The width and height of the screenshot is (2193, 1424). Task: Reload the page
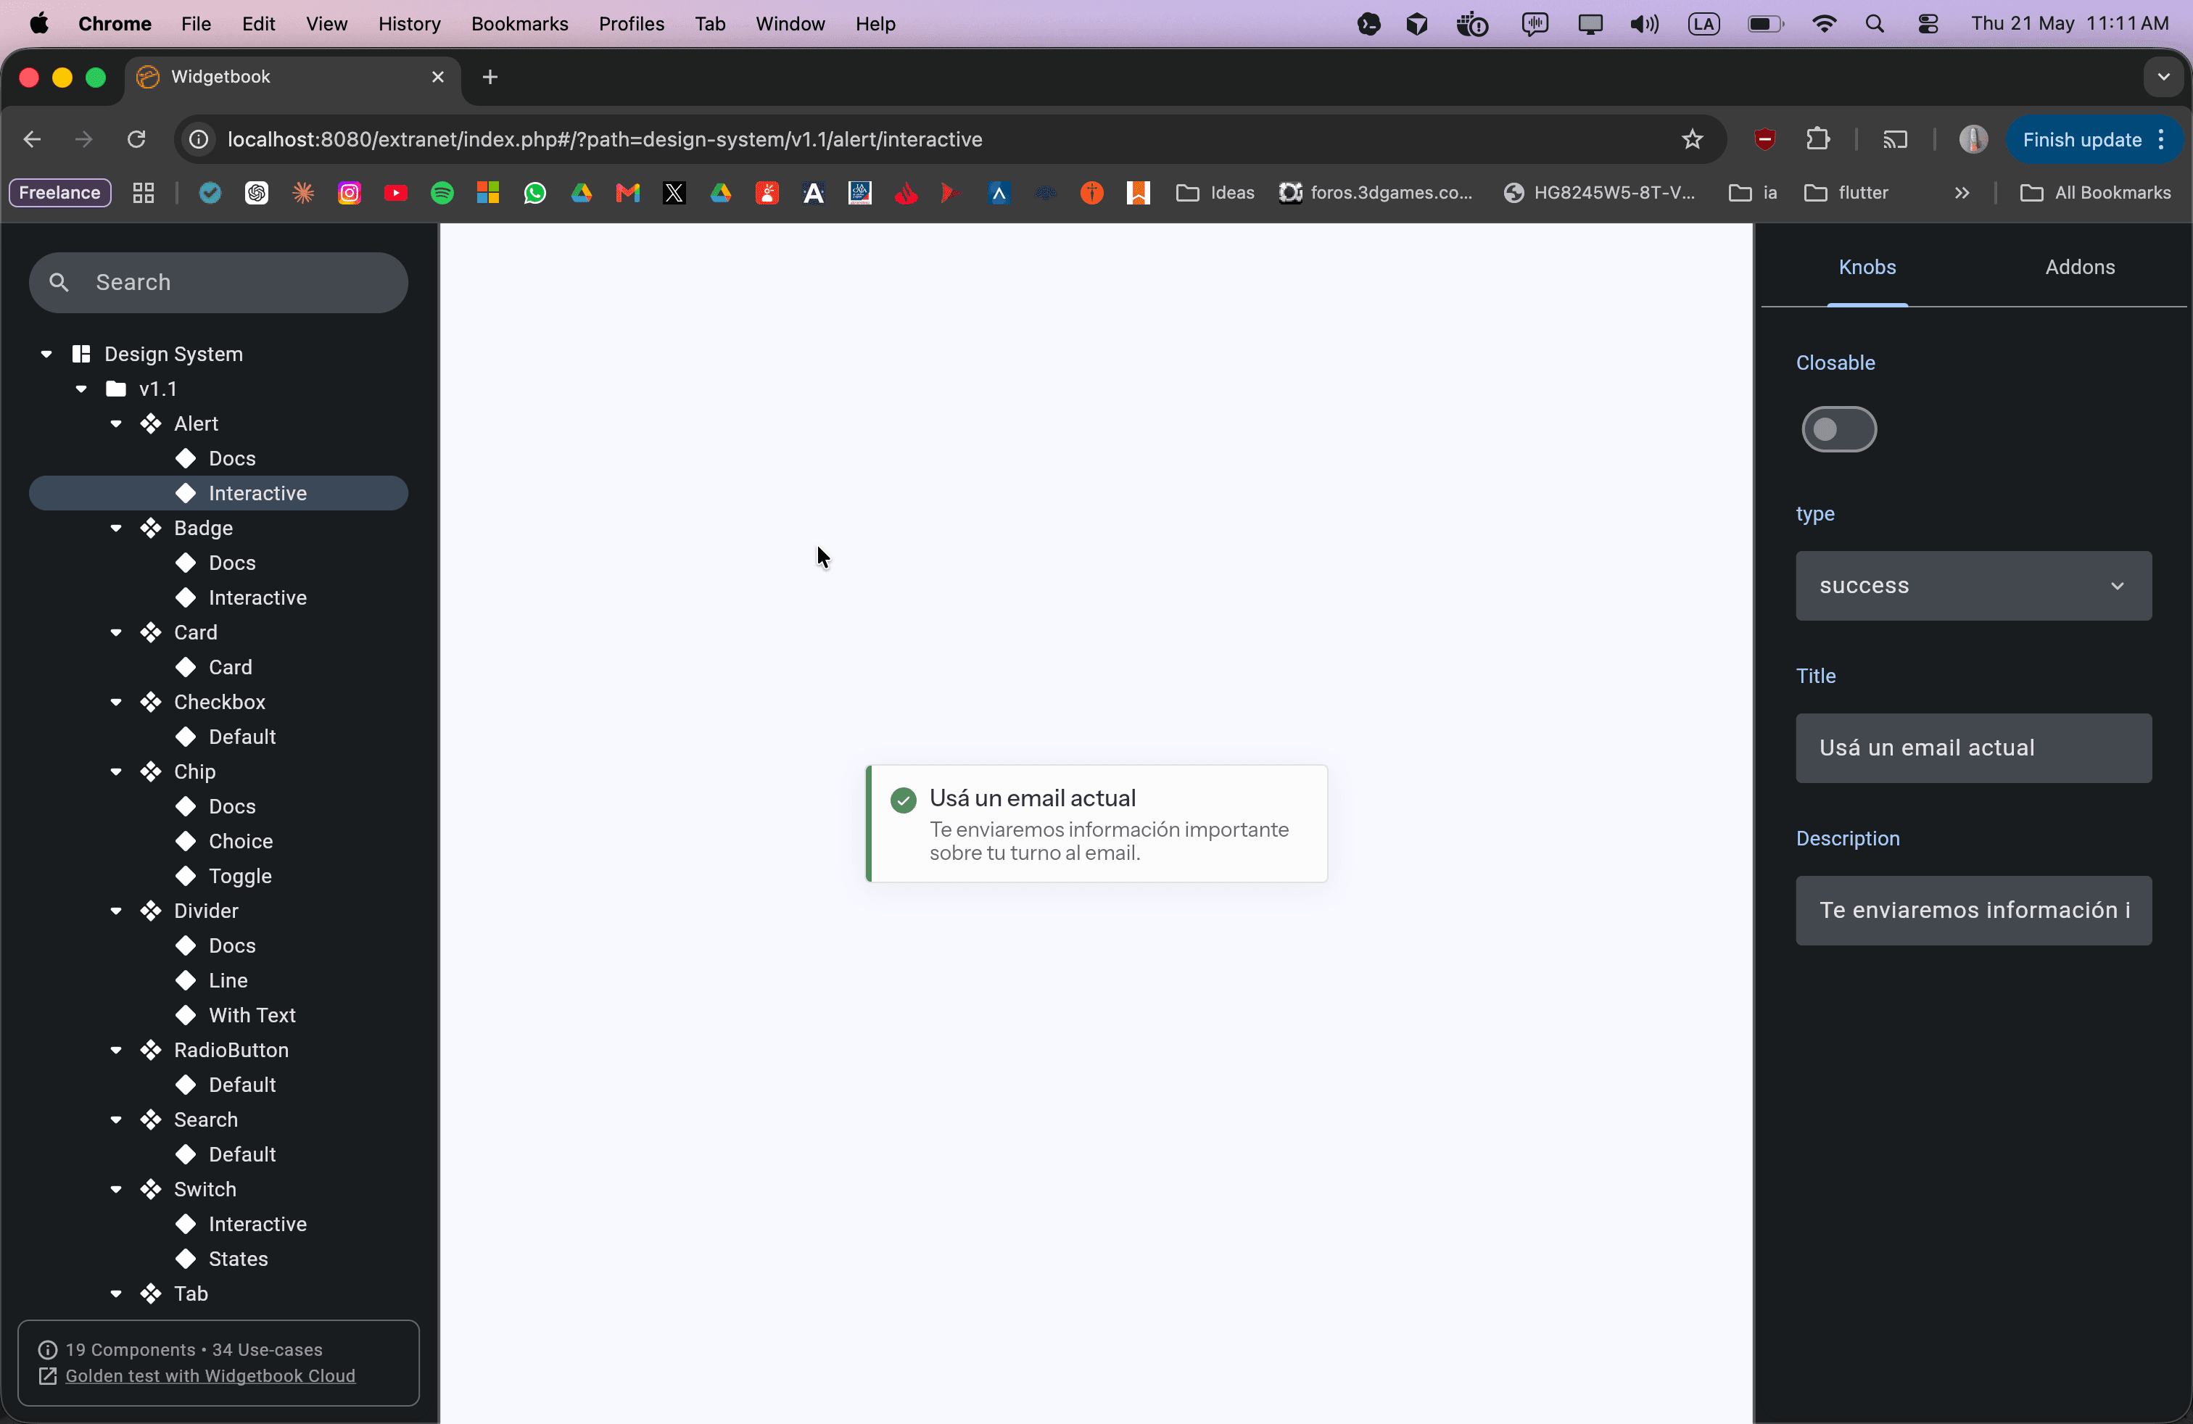[136, 139]
